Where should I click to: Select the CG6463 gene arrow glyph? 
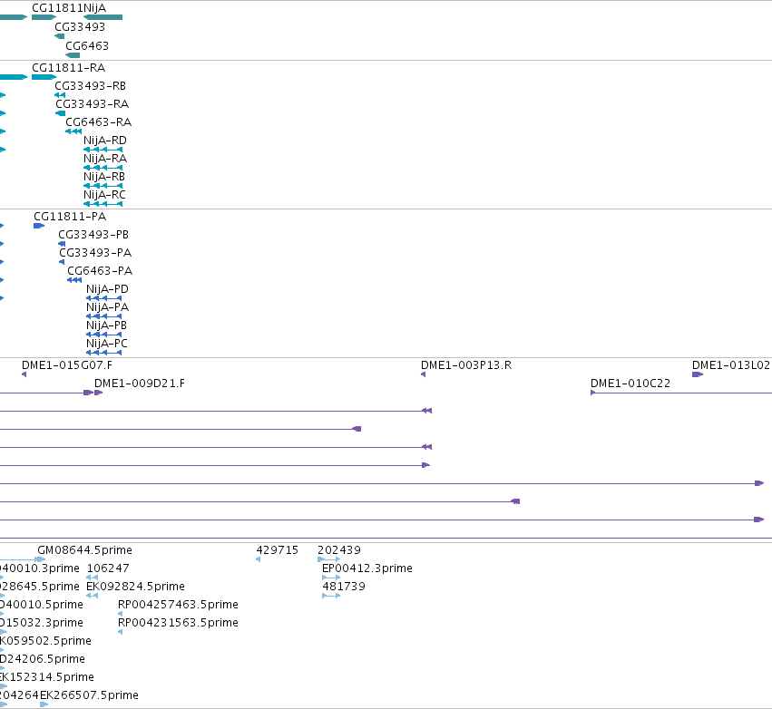tap(73, 55)
